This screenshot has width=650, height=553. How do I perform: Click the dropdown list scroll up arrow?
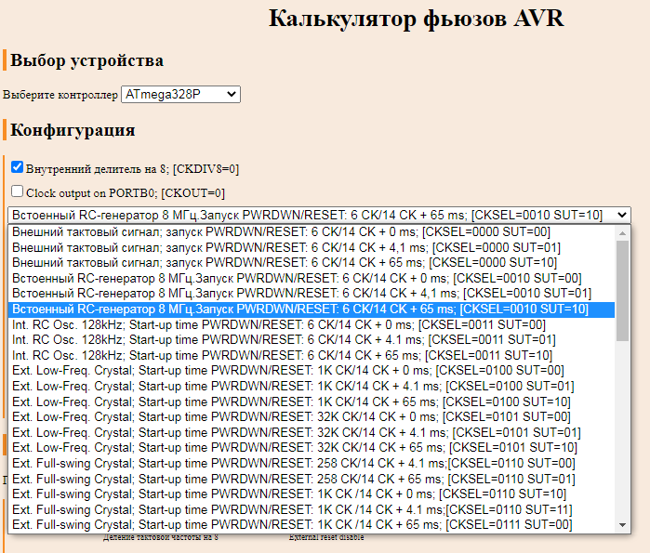point(623,233)
